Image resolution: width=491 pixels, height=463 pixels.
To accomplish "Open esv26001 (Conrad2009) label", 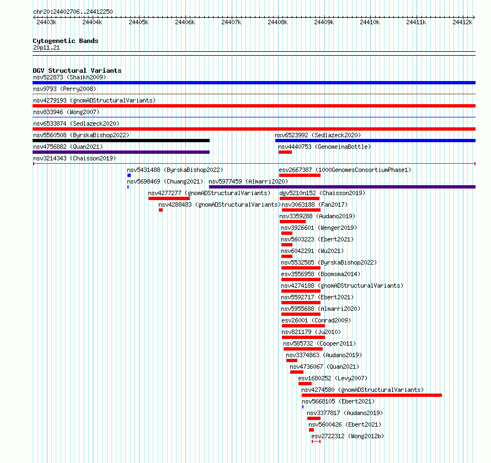I will pyautogui.click(x=316, y=320).
